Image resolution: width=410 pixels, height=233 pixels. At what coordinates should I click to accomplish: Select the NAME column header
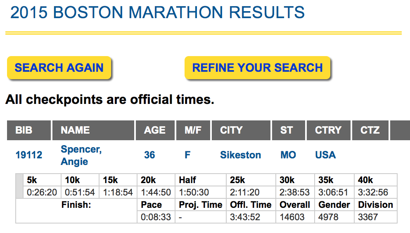pyautogui.click(x=93, y=130)
